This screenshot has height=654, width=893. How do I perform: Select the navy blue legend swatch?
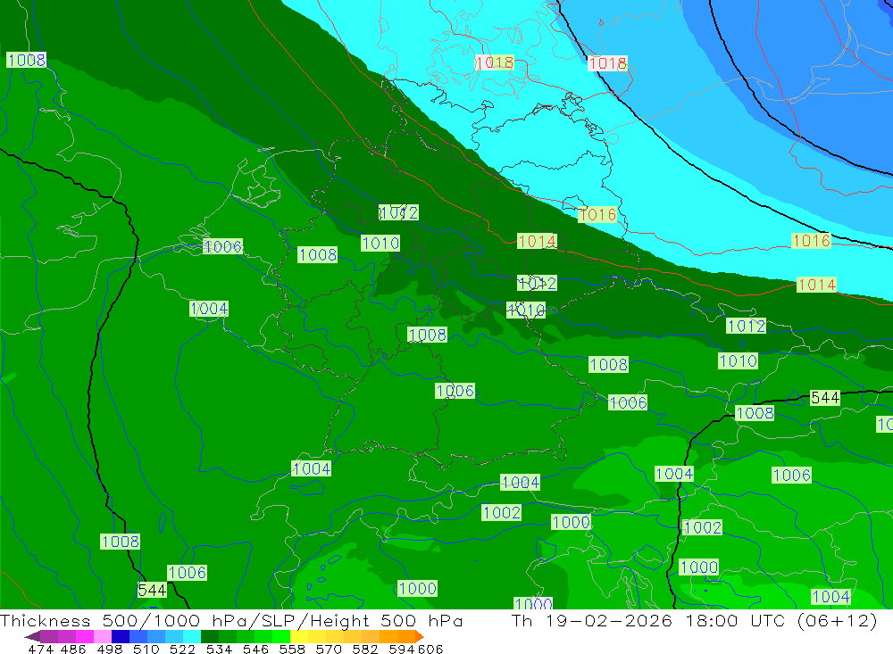(121, 636)
